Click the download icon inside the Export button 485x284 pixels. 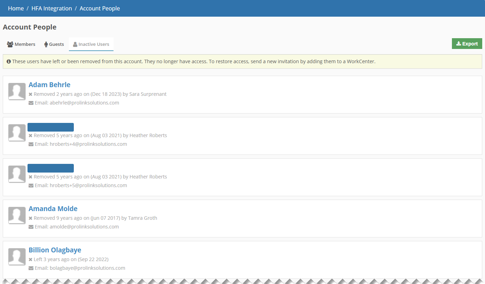459,43
